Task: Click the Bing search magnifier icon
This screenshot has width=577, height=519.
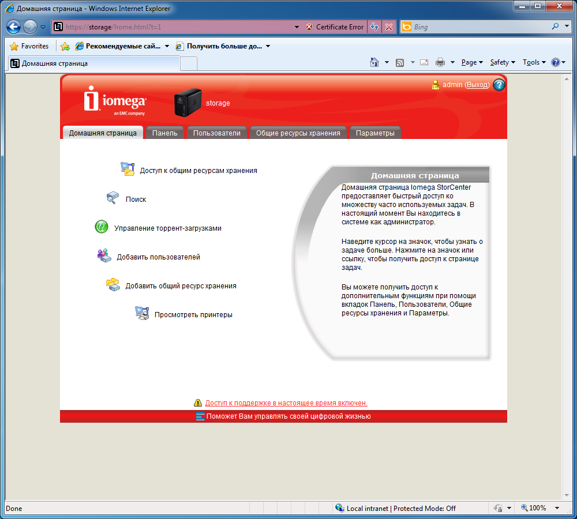Action: coord(555,27)
